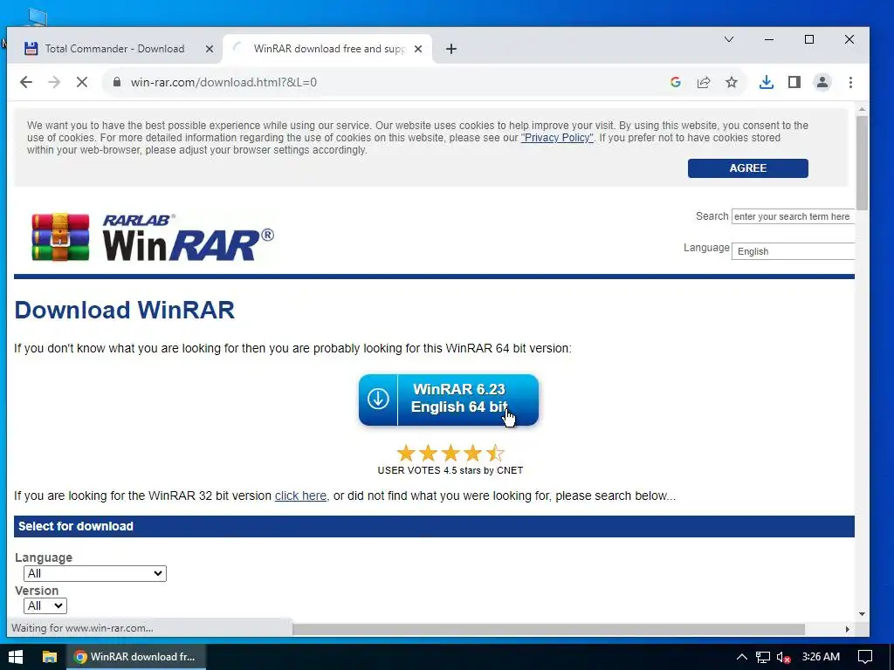Close the Total Commander tab

click(210, 49)
